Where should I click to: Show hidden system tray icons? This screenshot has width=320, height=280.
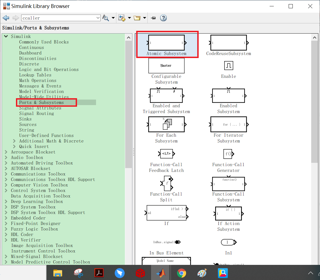[311, 273]
